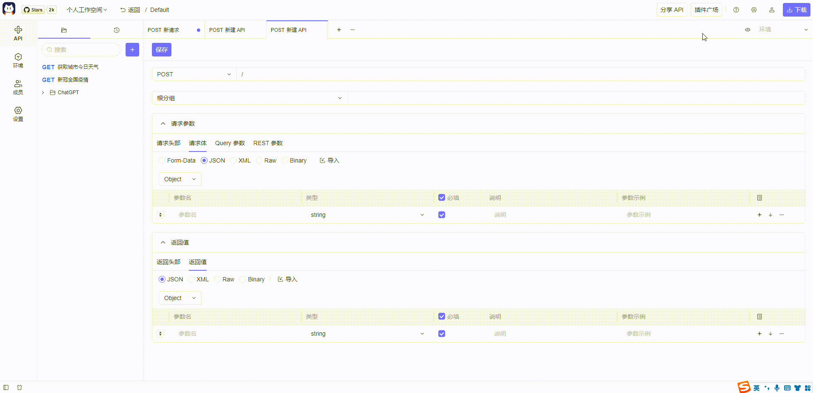Select the XML radio in the request body

pyautogui.click(x=234, y=160)
